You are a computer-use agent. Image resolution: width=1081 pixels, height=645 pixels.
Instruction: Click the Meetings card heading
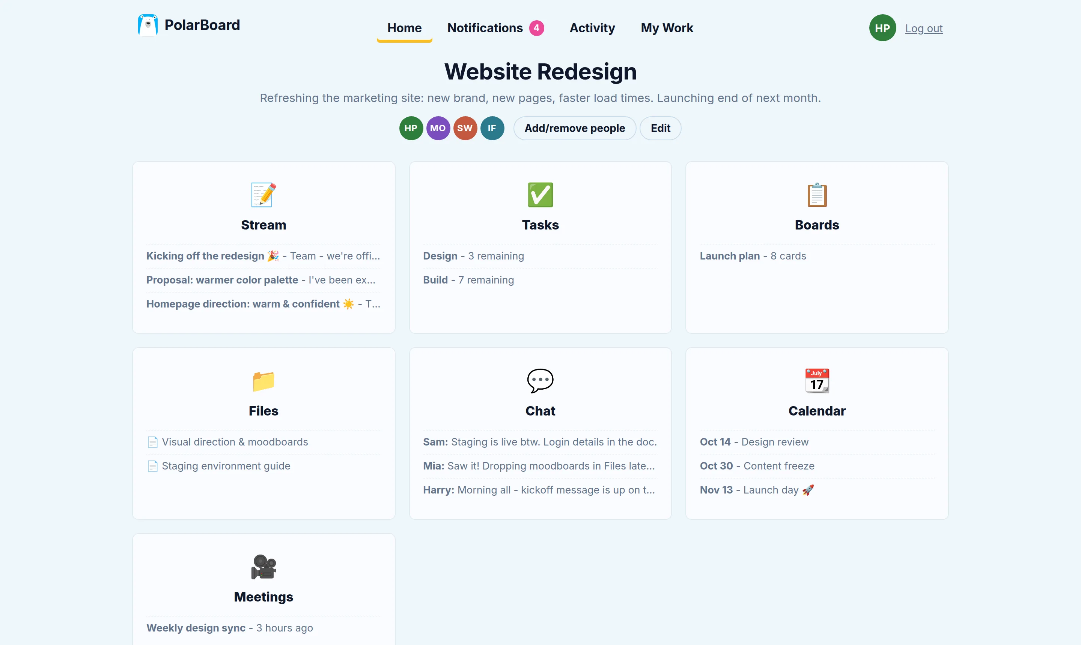[263, 597]
